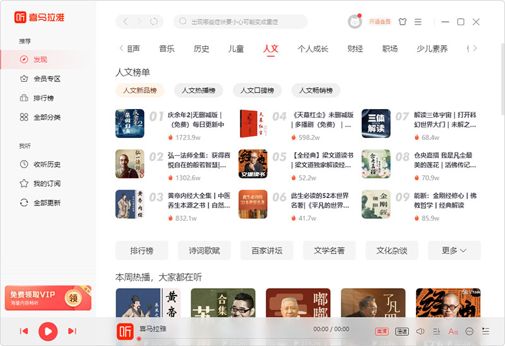Open 排行榜 in the left sidebar
The image size is (505, 346).
tap(44, 98)
